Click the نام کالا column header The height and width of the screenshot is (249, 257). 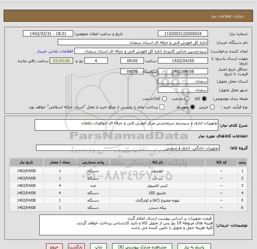point(157,162)
